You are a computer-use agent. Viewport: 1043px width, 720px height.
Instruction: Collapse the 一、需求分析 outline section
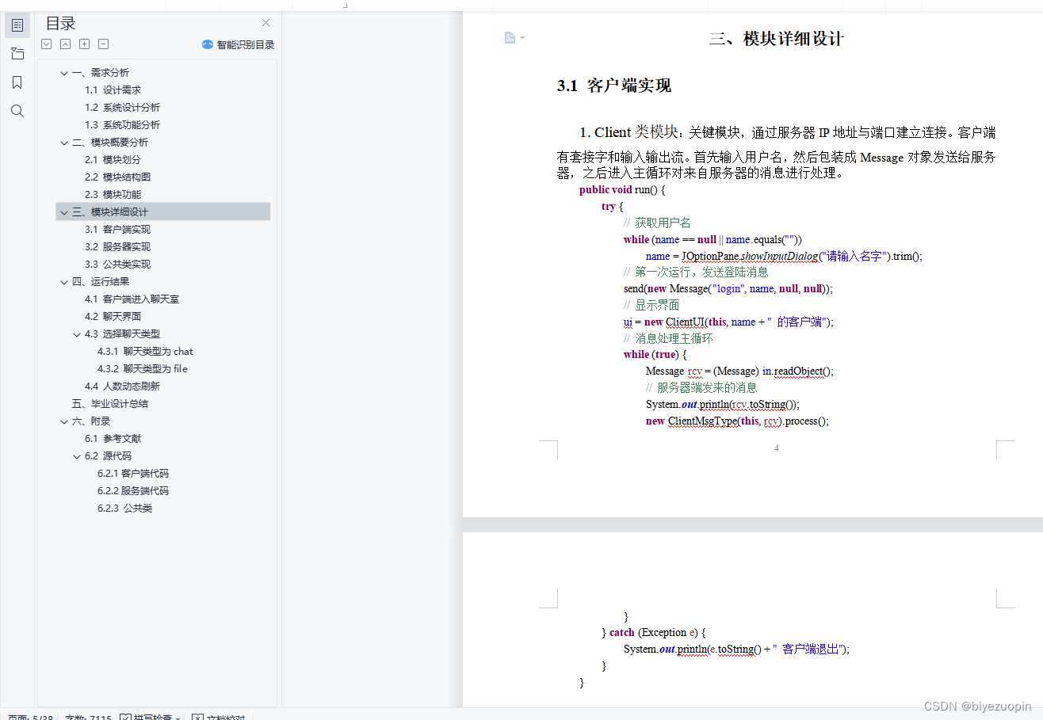tap(63, 72)
